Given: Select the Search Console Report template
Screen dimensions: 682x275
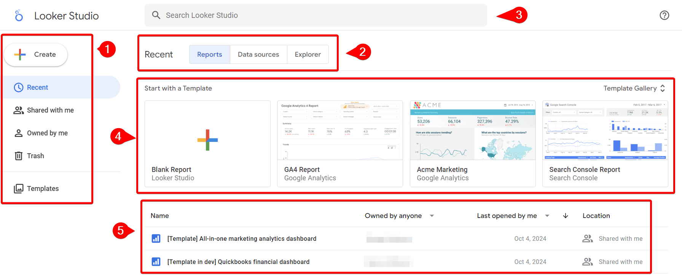Looking at the screenshot, I should tap(605, 144).
